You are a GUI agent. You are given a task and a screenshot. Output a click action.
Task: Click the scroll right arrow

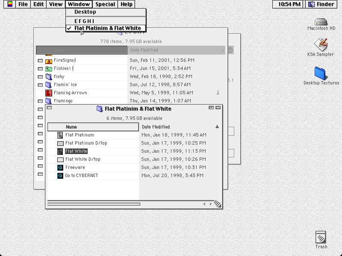[x=210, y=204]
